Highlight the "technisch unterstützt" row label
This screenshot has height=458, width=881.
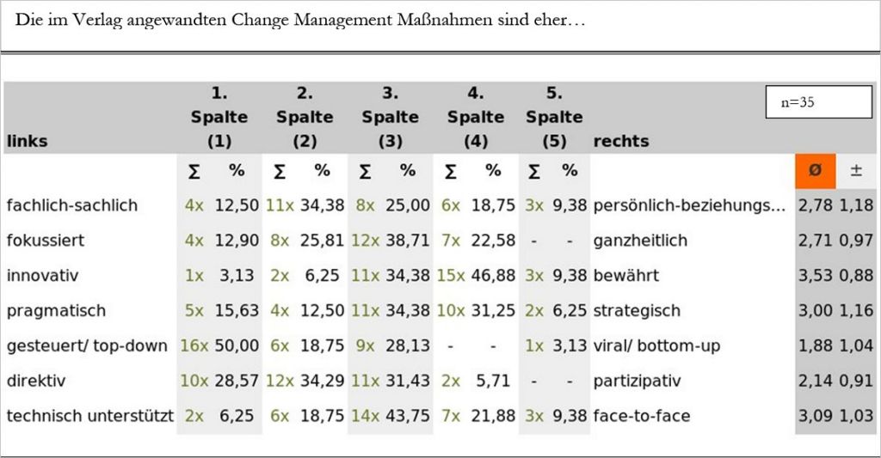[x=89, y=416]
